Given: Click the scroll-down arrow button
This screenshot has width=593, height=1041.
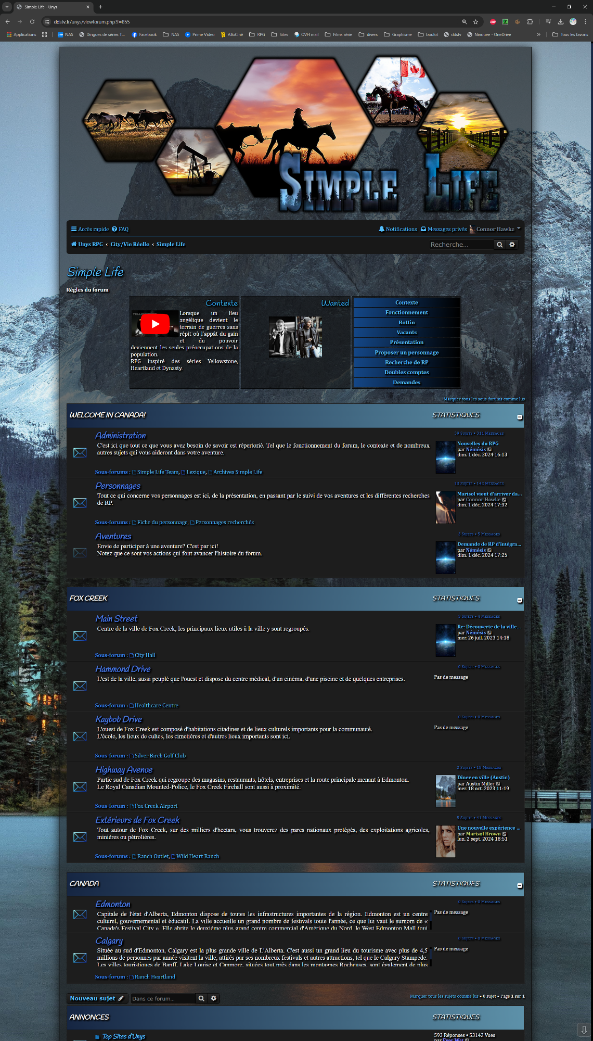Looking at the screenshot, I should click(584, 1030).
